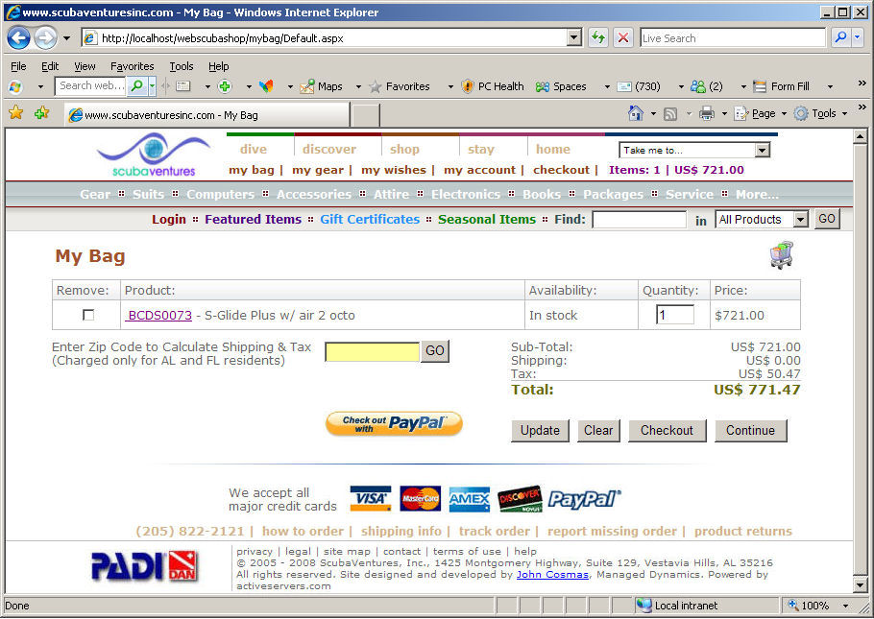The width and height of the screenshot is (874, 619).
Task: Click the red Stop loading icon
Action: (623, 37)
